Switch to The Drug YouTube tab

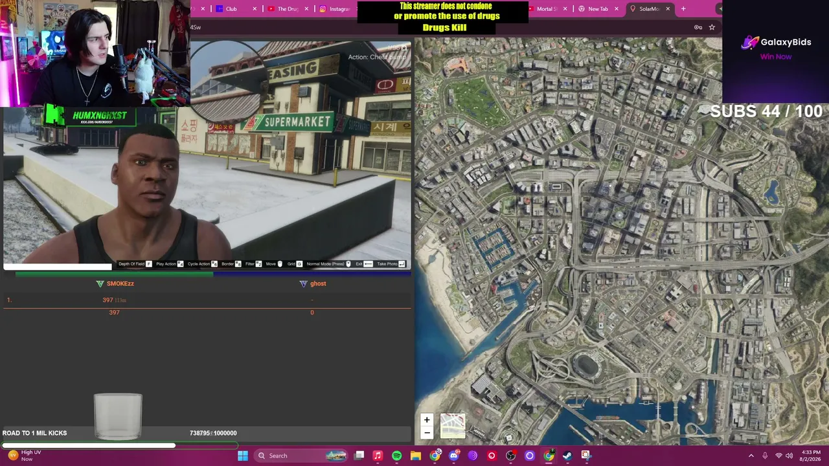[x=287, y=9]
